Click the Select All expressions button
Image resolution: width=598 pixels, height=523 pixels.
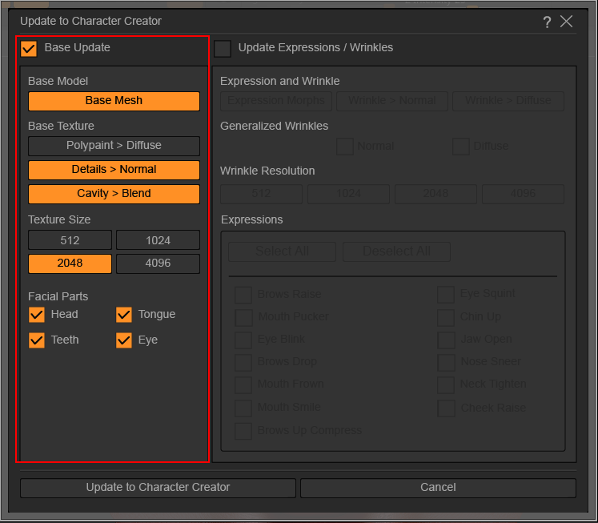point(283,251)
